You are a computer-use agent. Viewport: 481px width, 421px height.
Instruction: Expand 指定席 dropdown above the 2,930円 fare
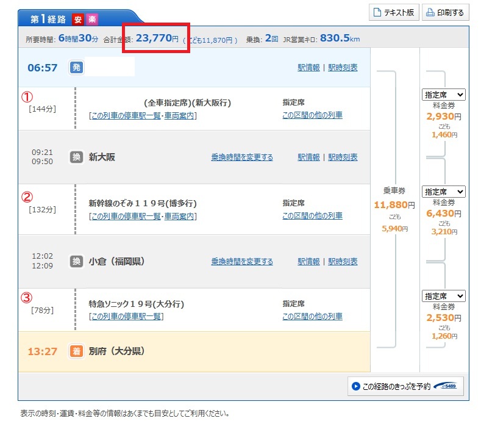(x=444, y=95)
